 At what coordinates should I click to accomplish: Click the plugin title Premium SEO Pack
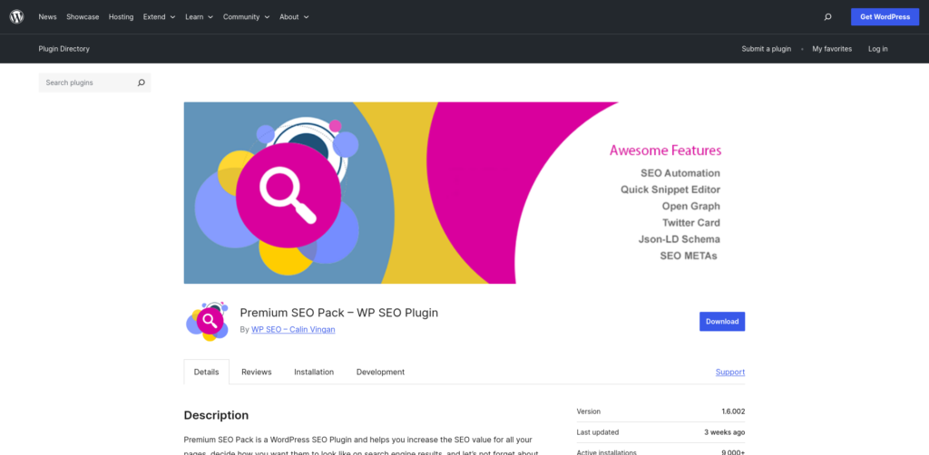pyautogui.click(x=339, y=313)
